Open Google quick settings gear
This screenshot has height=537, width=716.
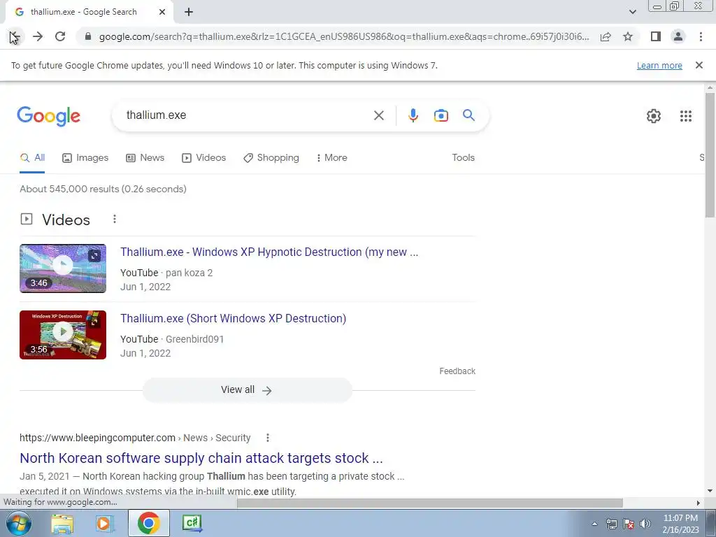654,116
